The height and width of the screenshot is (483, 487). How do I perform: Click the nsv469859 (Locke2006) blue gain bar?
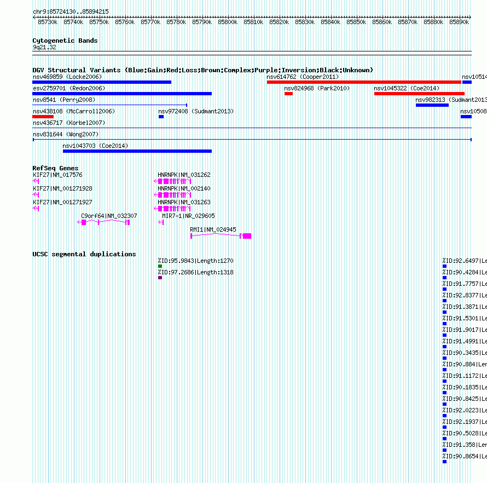(102, 82)
